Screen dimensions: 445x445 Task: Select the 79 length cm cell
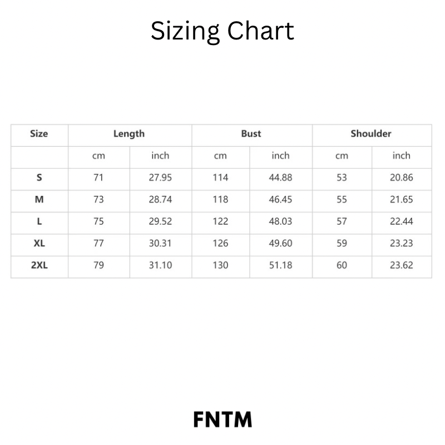[98, 265]
